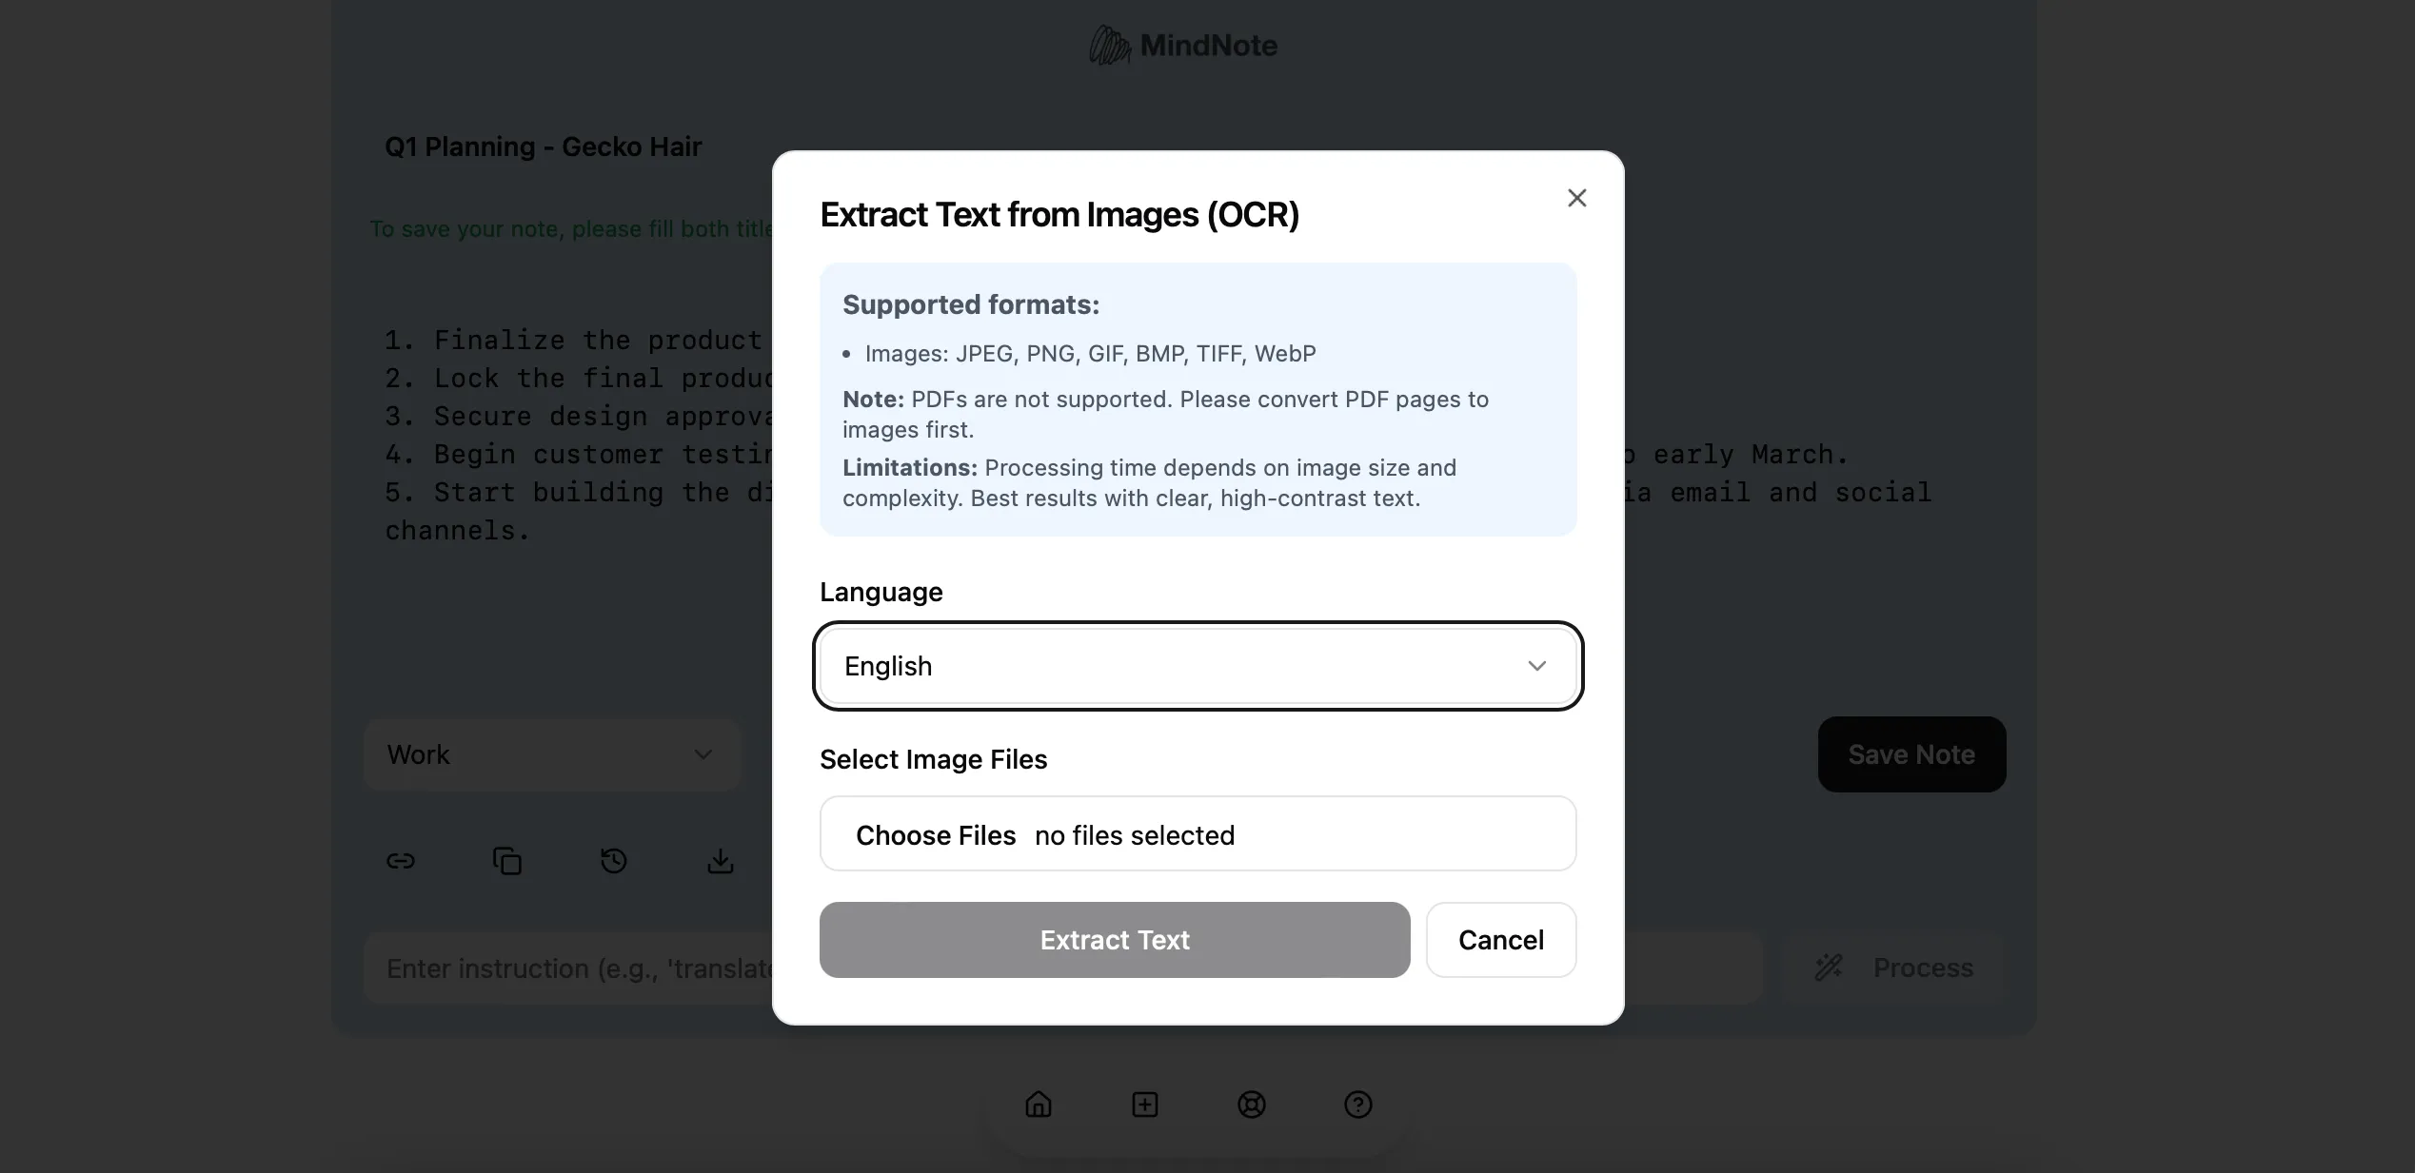The height and width of the screenshot is (1173, 2415).
Task: Cancel the OCR dialog
Action: pos(1500,940)
